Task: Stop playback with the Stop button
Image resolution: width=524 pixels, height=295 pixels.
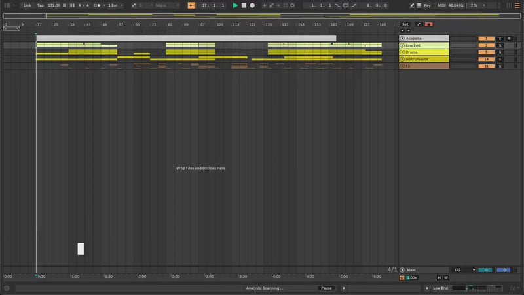Action: point(244,5)
